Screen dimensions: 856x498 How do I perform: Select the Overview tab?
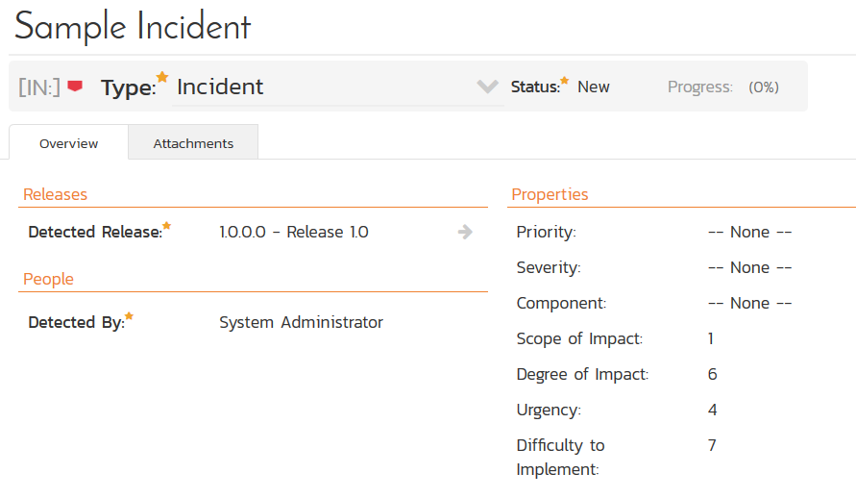(68, 143)
